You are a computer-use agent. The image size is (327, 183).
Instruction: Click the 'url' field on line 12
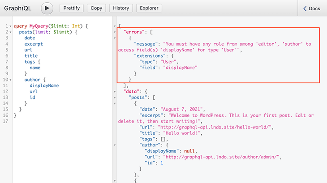tap(33, 91)
